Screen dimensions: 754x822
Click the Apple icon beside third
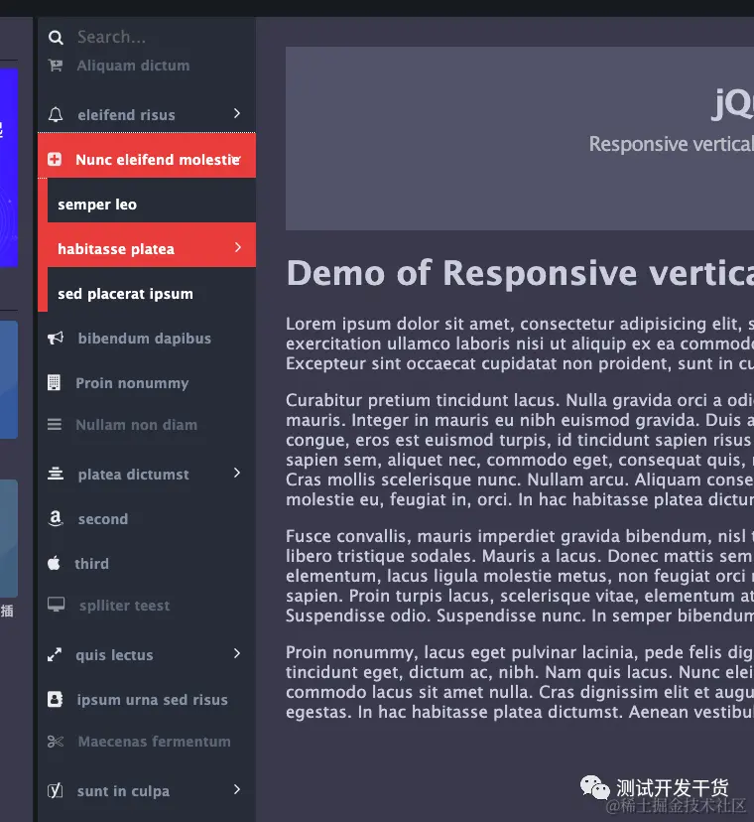pos(54,563)
